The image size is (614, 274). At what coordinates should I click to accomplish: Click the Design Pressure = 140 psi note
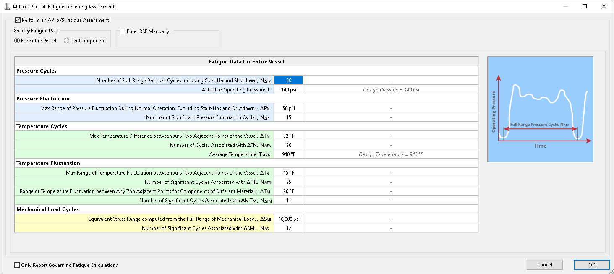(391, 89)
